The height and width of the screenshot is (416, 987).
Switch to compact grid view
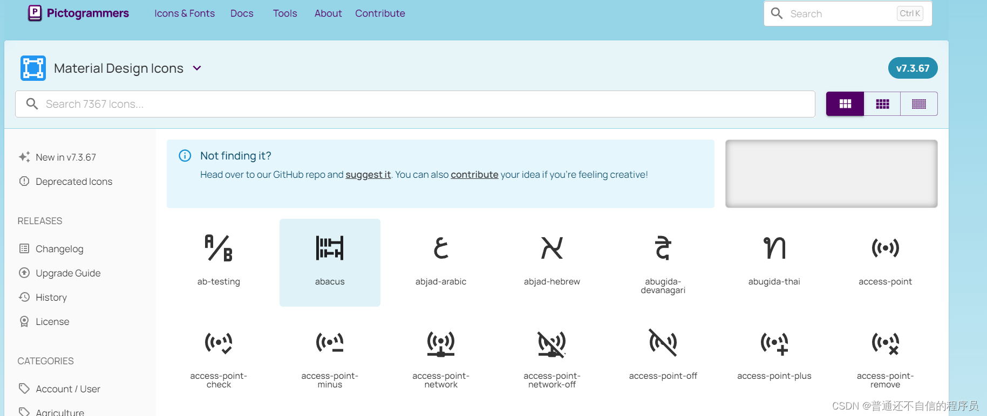[919, 103]
